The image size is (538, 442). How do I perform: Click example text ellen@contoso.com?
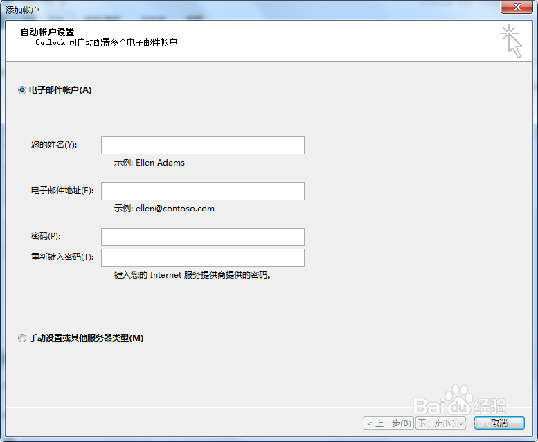point(175,209)
